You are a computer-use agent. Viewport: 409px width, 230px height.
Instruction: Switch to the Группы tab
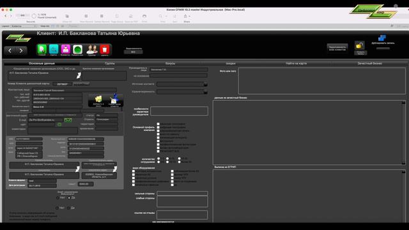(x=110, y=63)
